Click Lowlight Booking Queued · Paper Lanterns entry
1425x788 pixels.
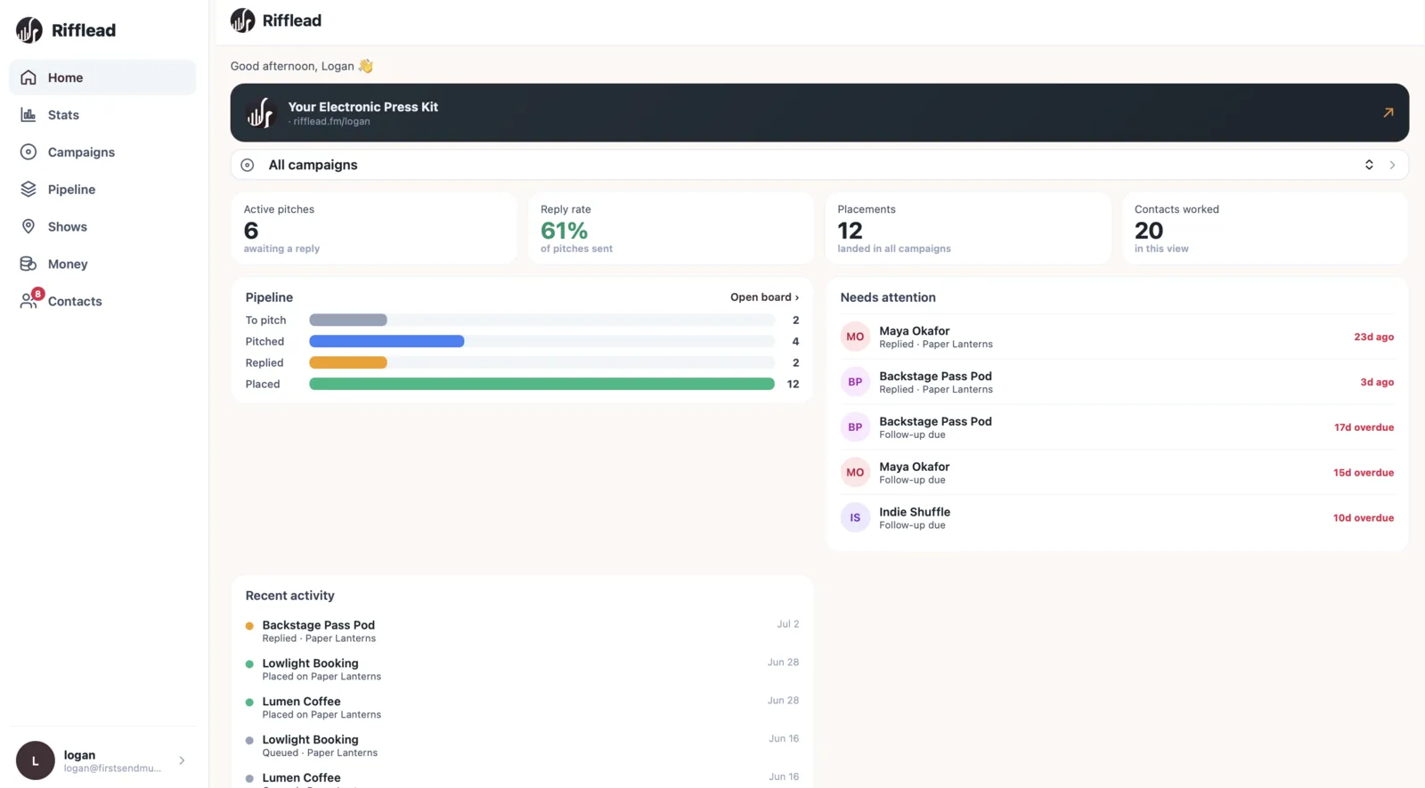coord(320,746)
